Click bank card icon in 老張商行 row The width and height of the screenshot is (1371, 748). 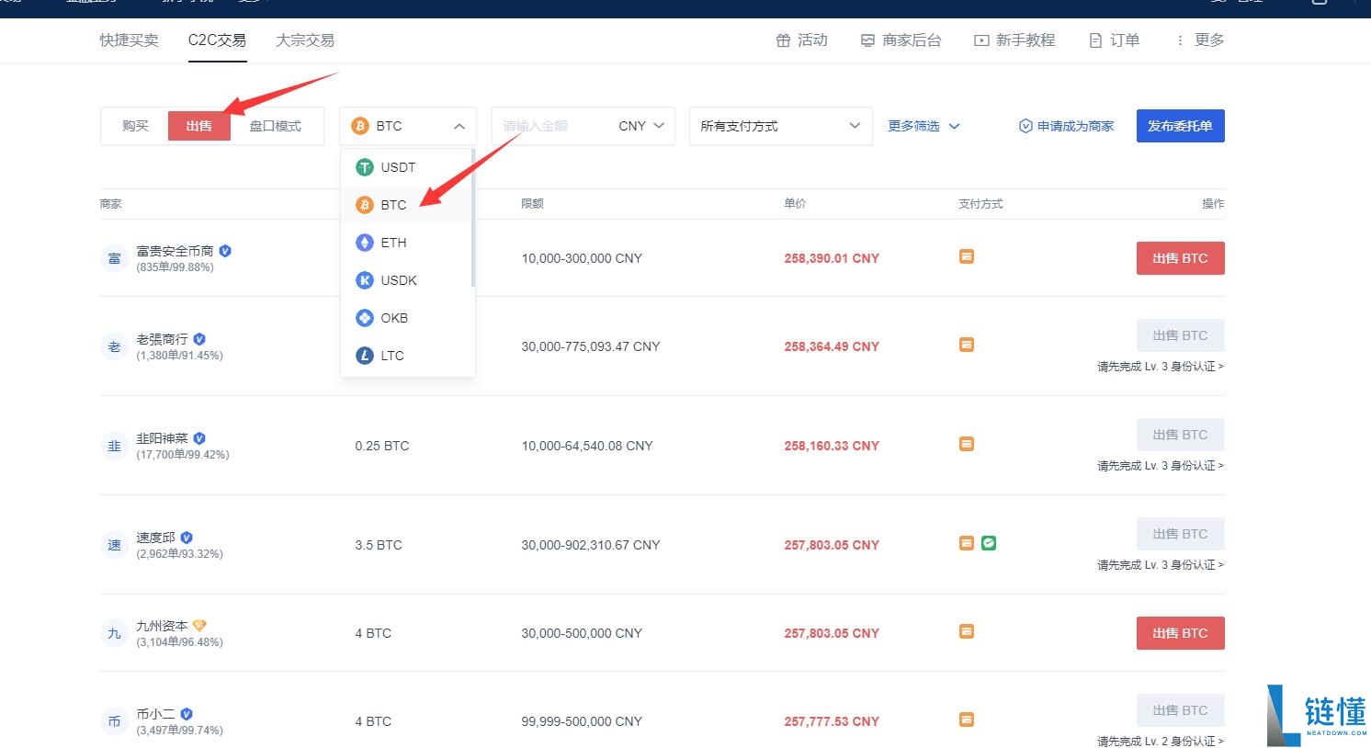pyautogui.click(x=967, y=345)
